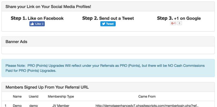Viewport: 217px width, 107px height.
Task: Click the Facebook Like button
Action: coord(37,24)
